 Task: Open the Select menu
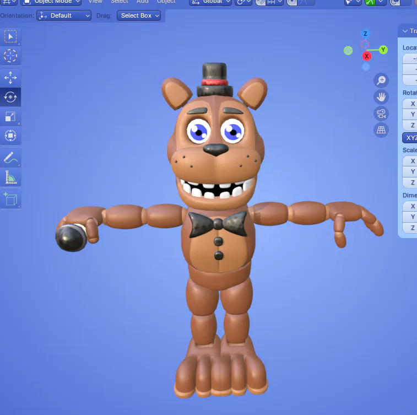(x=120, y=2)
